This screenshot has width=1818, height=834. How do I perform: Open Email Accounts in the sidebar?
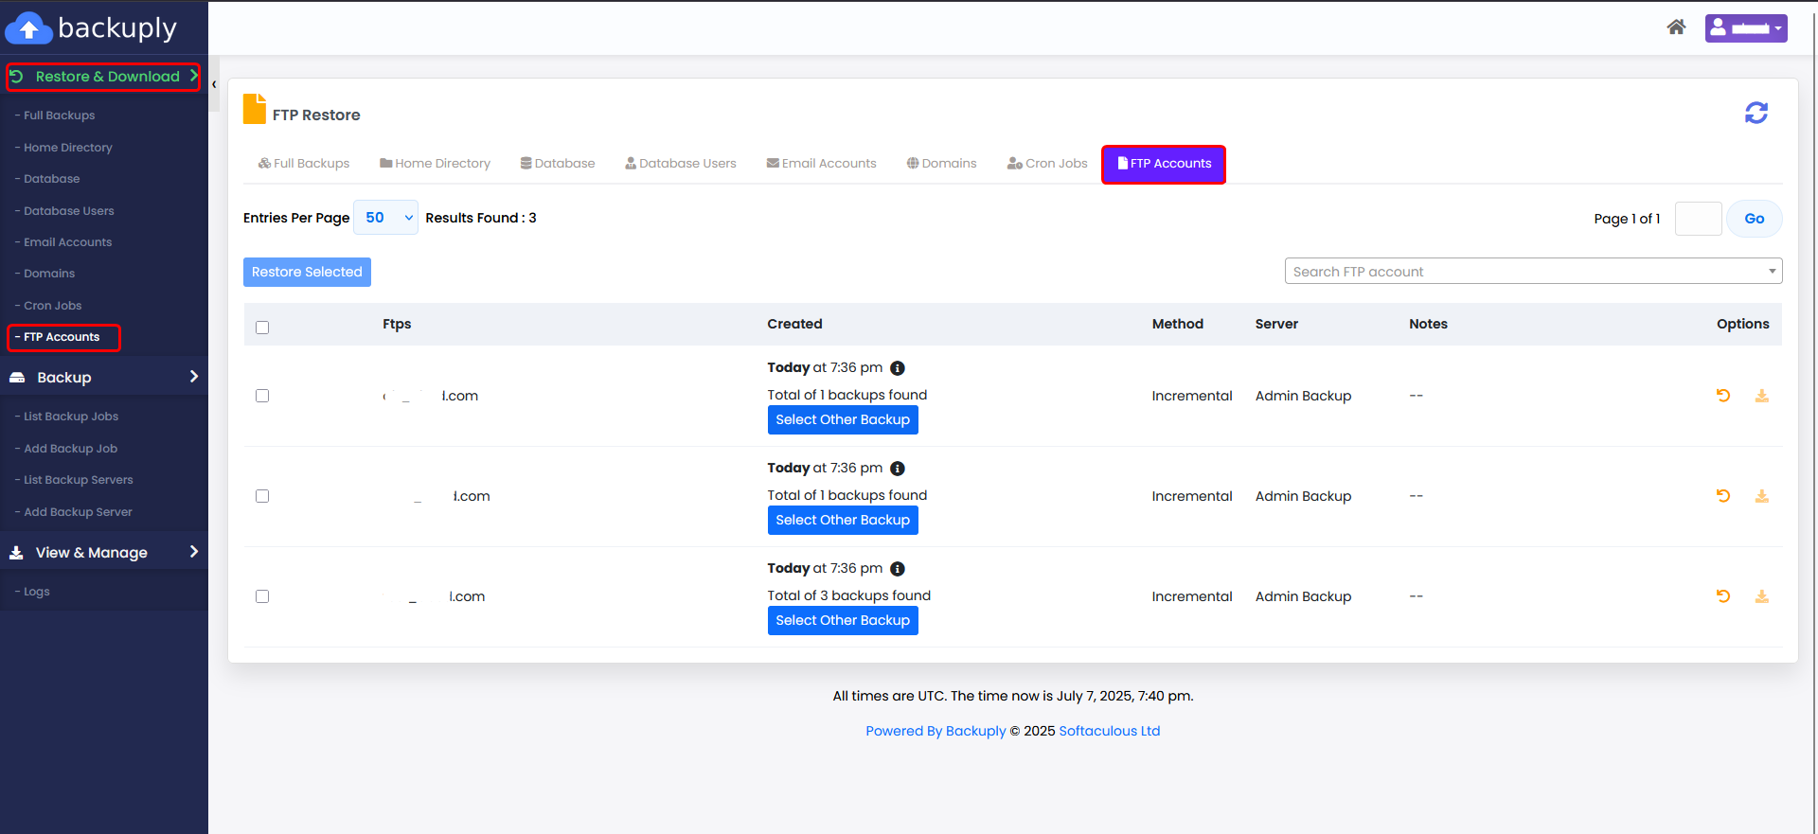point(67,242)
